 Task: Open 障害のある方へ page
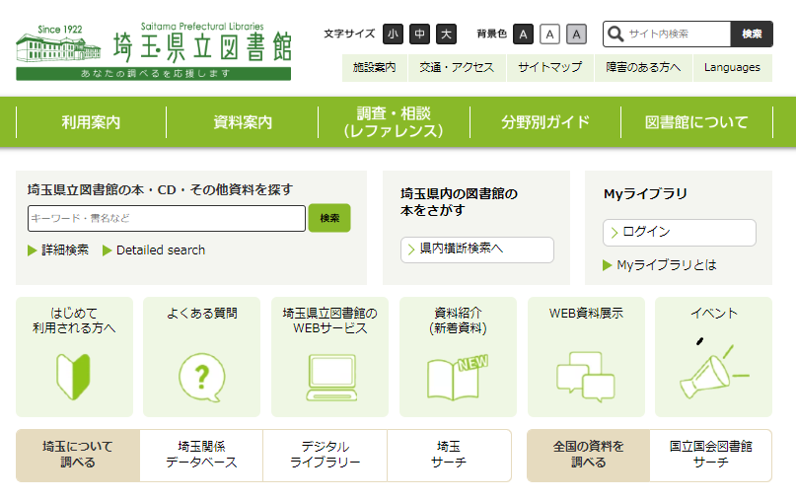coord(643,67)
